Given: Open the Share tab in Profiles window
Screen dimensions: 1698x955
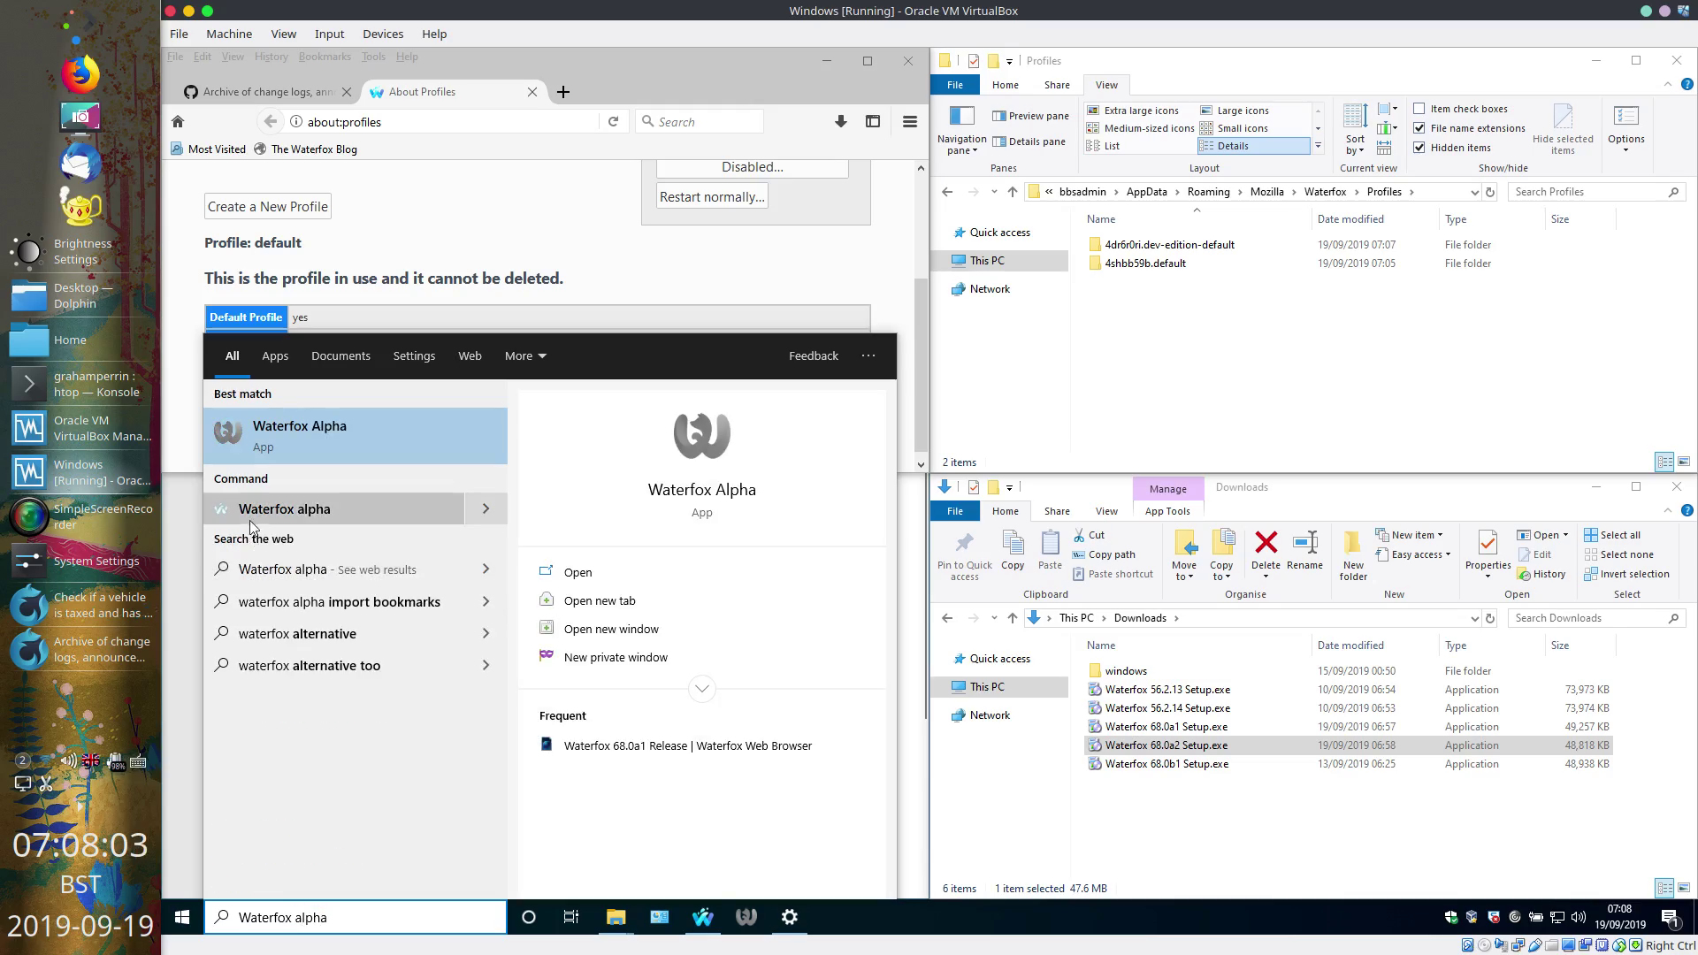Looking at the screenshot, I should click(x=1056, y=85).
